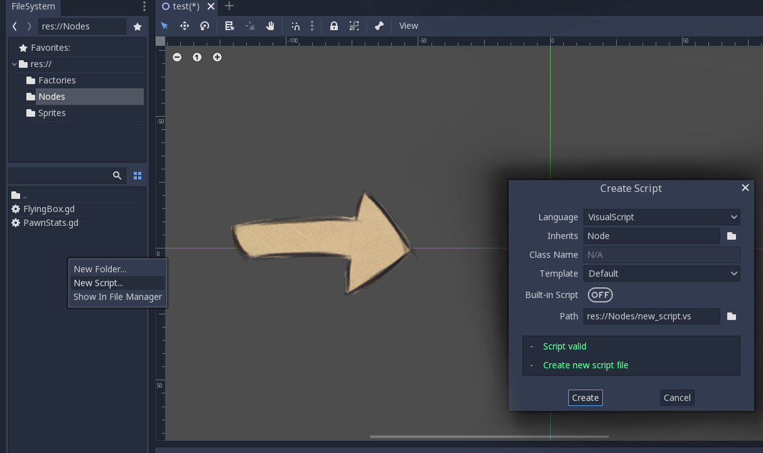Screen dimensions: 763x453
Task: Open the View menu
Action: pyautogui.click(x=408, y=26)
